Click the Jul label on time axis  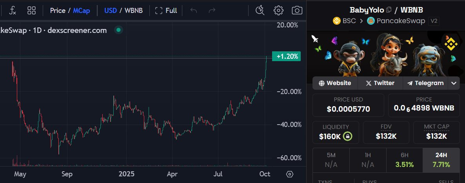pos(218,174)
